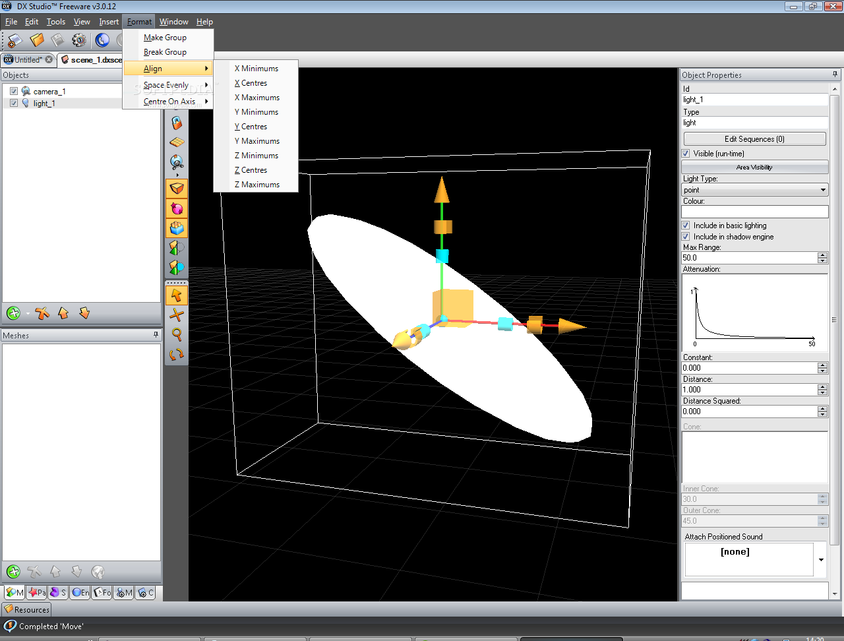Move object down with orange down arrow
Viewport: 844px width, 641px height.
tap(84, 313)
